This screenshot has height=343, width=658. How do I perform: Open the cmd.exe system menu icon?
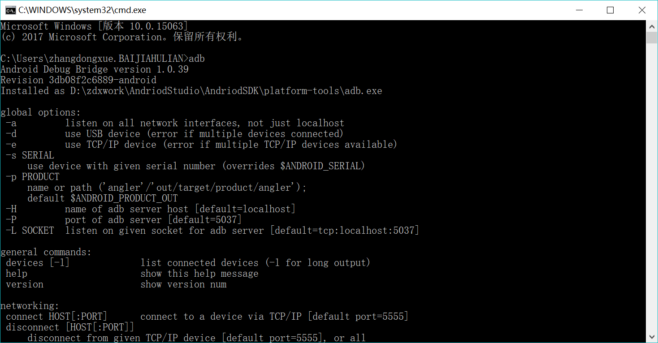click(10, 10)
